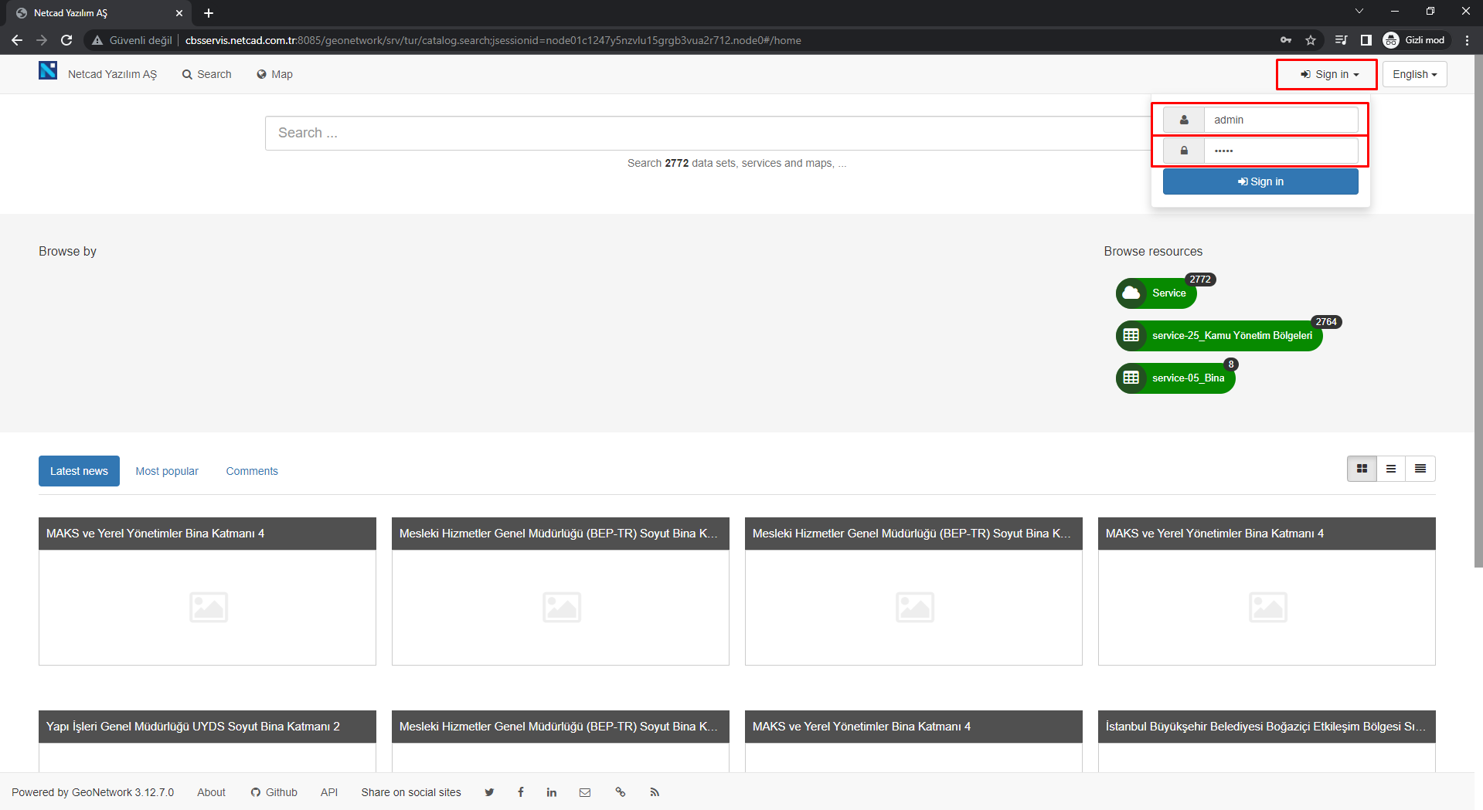Open the English language dropdown
This screenshot has width=1483, height=810.
pyautogui.click(x=1414, y=74)
